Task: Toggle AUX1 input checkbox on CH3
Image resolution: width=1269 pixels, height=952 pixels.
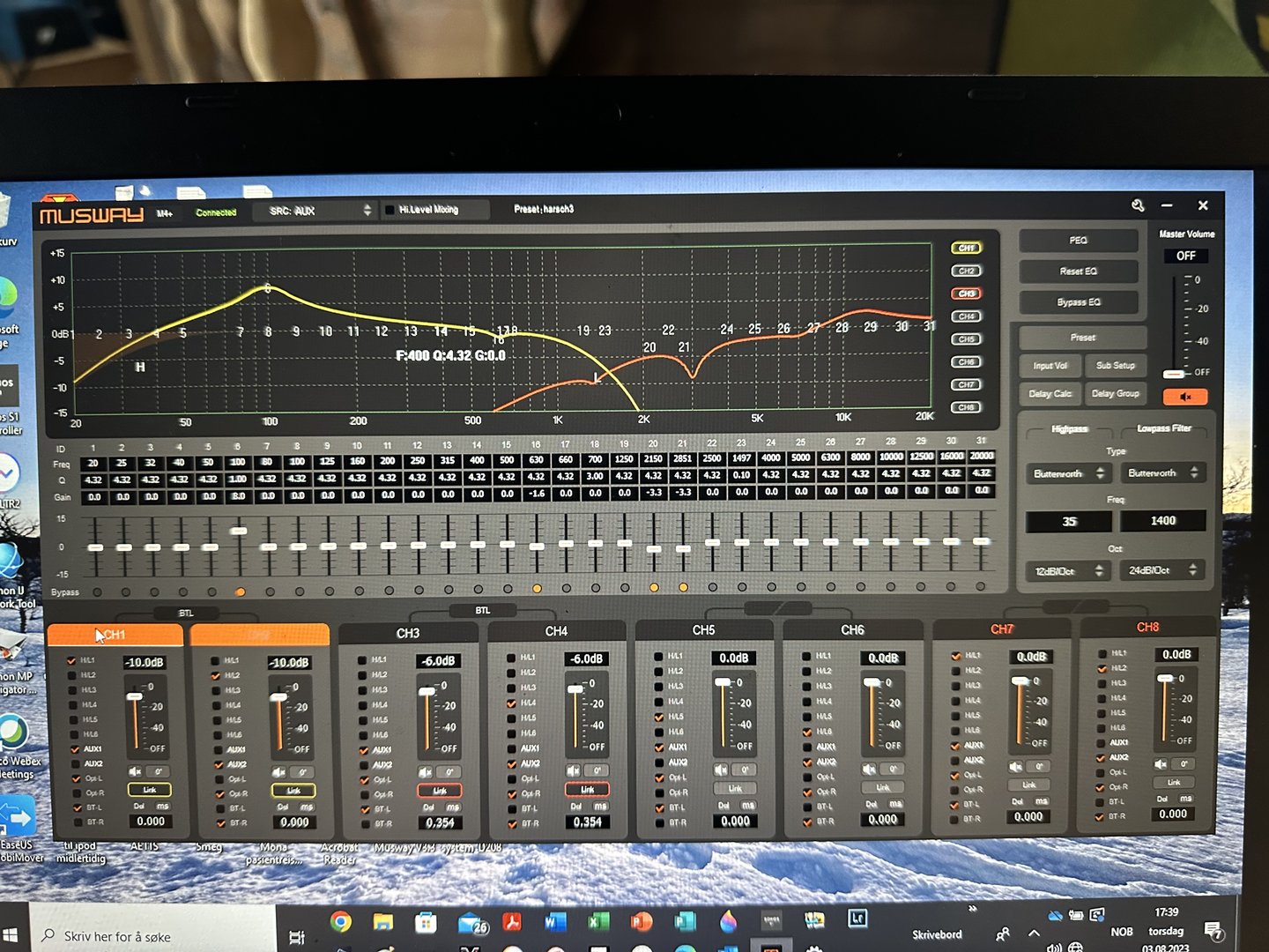Action: point(364,750)
